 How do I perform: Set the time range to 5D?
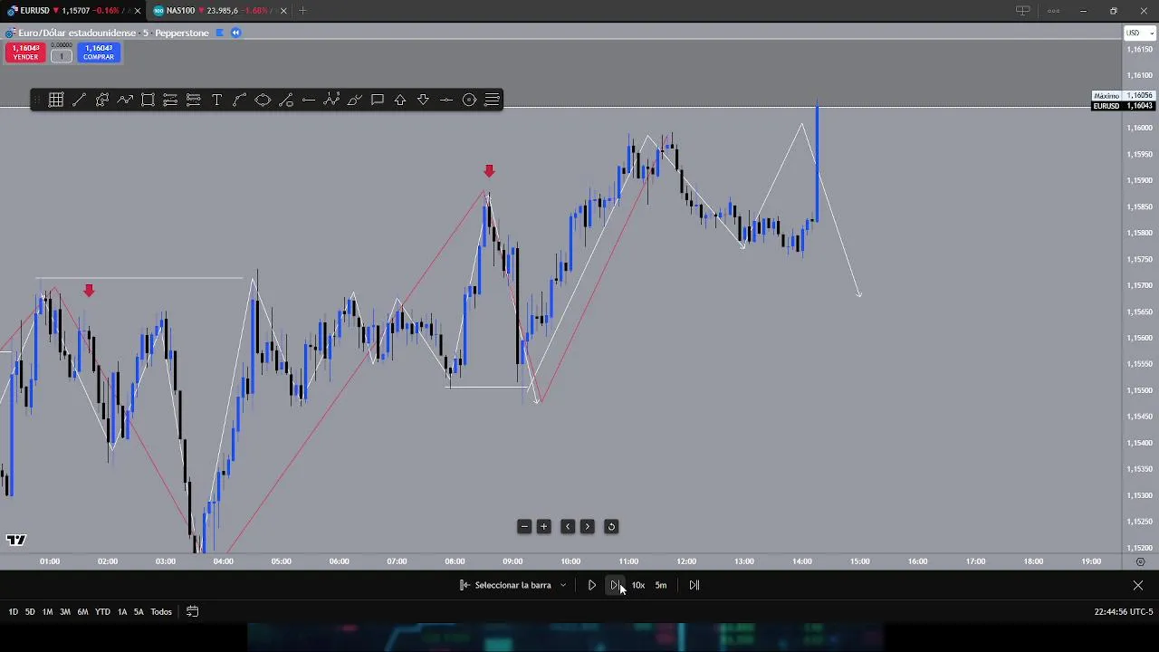click(x=30, y=612)
